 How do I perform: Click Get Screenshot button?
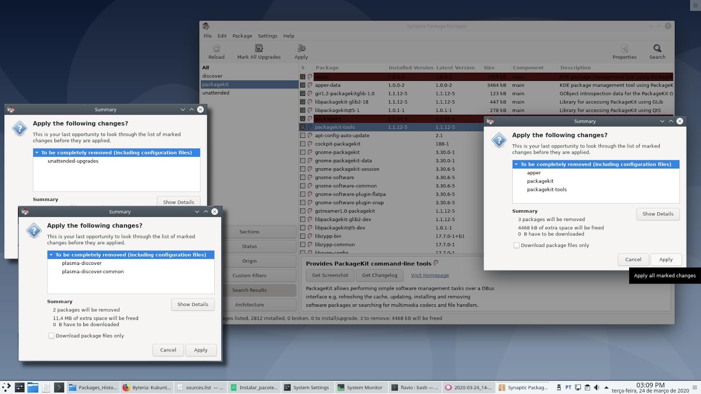330,275
